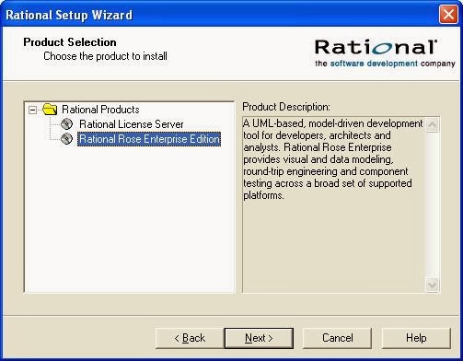The height and width of the screenshot is (361, 463).
Task: Click the Rational Products folder icon
Action: pyautogui.click(x=50, y=110)
